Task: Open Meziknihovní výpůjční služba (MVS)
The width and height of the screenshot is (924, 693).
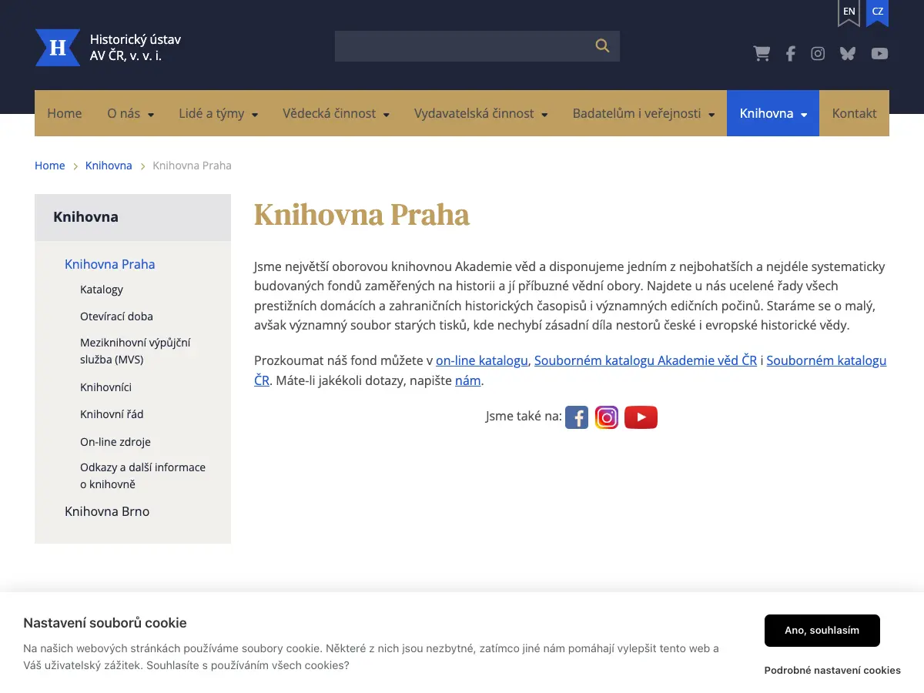Action: 136,351
